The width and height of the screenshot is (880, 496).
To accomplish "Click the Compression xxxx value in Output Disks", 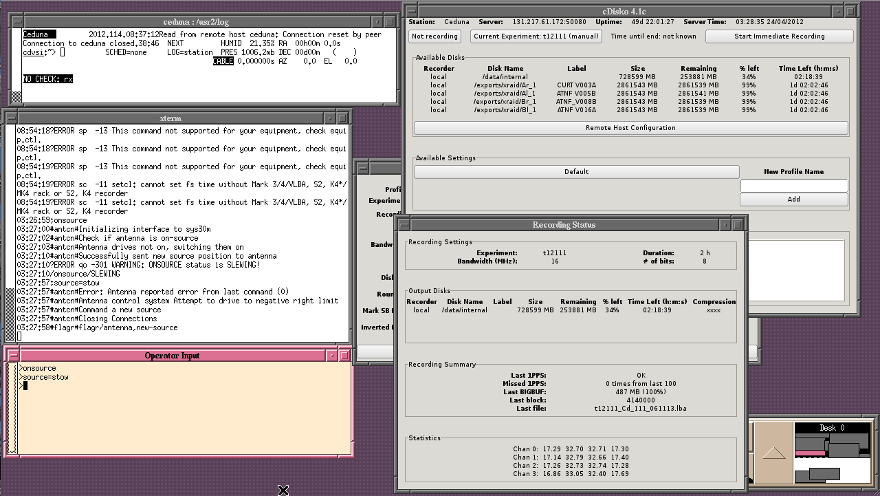I will pyautogui.click(x=714, y=310).
